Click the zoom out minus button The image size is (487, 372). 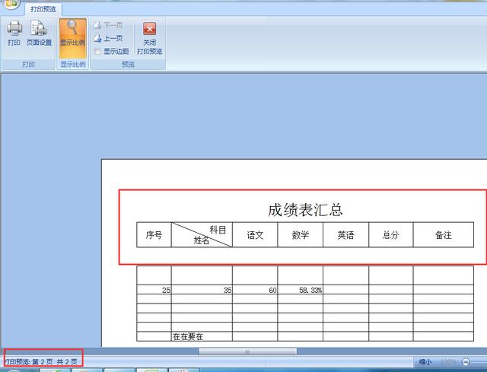[465, 362]
